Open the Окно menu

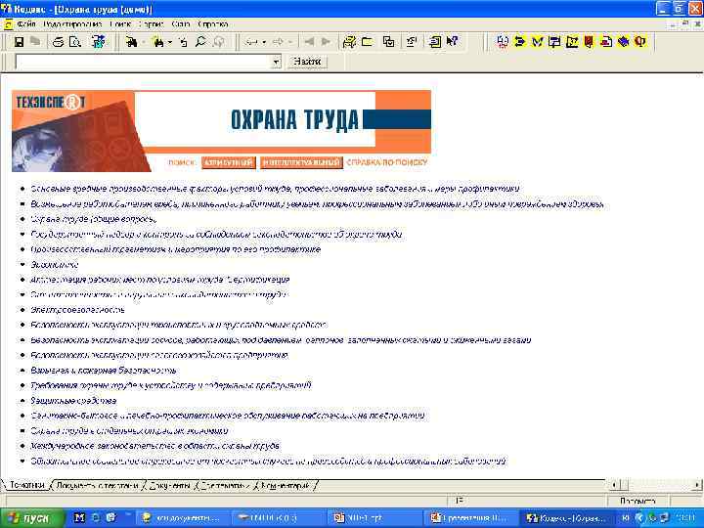pos(181,24)
